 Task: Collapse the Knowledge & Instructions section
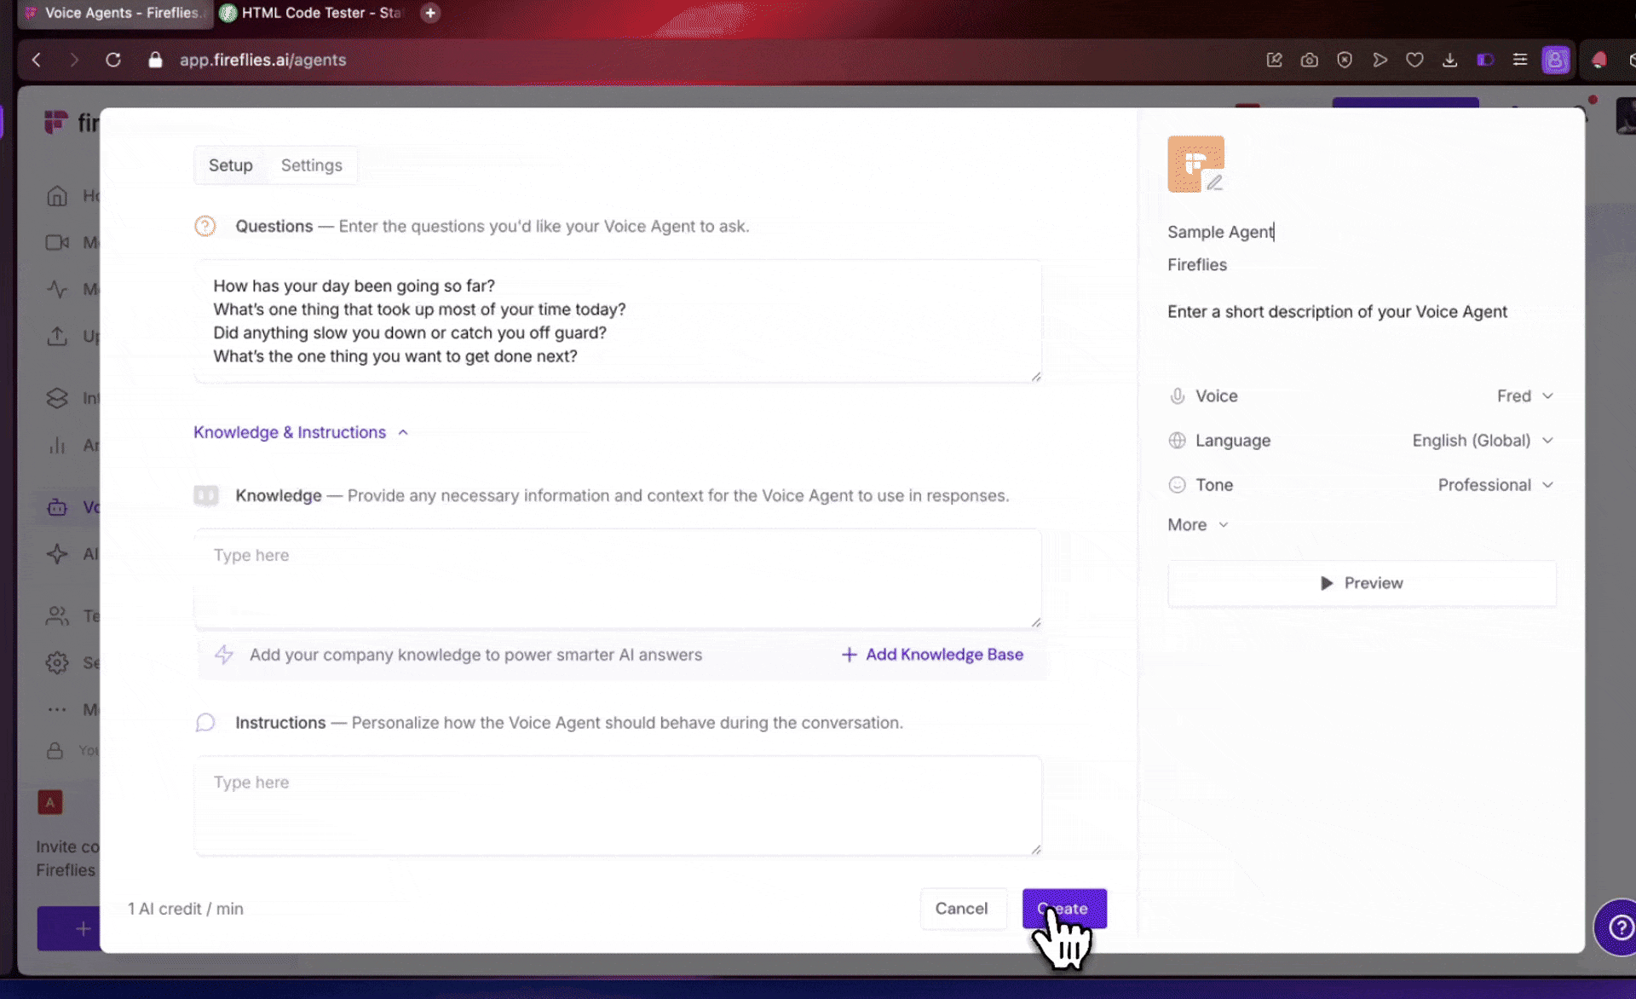pos(402,432)
